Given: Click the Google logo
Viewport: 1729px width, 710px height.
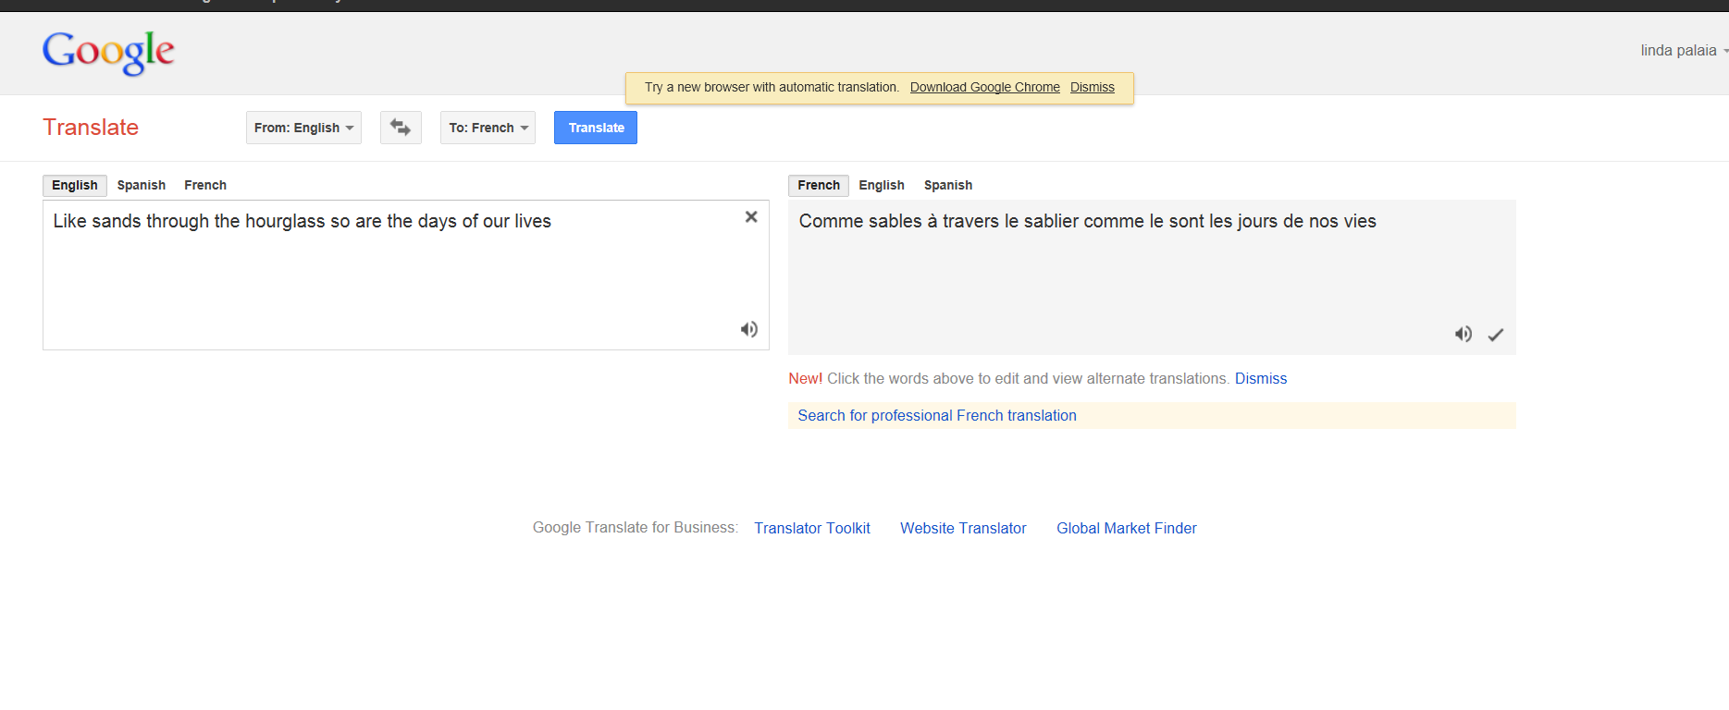Looking at the screenshot, I should [108, 53].
